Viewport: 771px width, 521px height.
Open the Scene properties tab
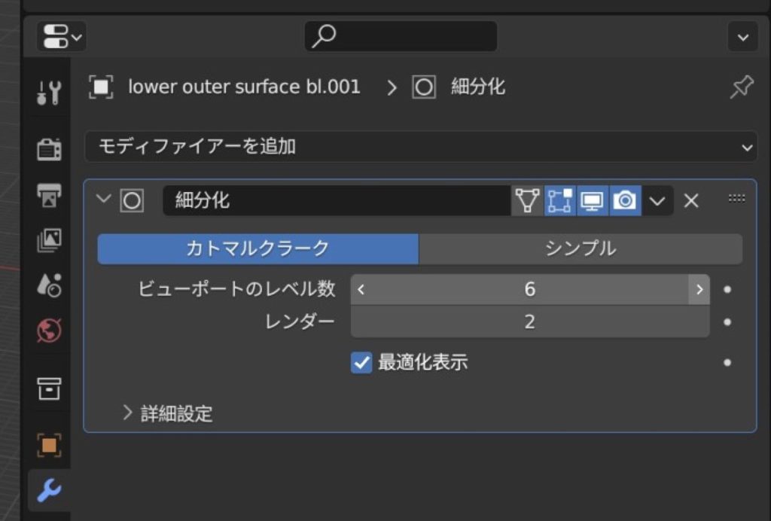(49, 285)
